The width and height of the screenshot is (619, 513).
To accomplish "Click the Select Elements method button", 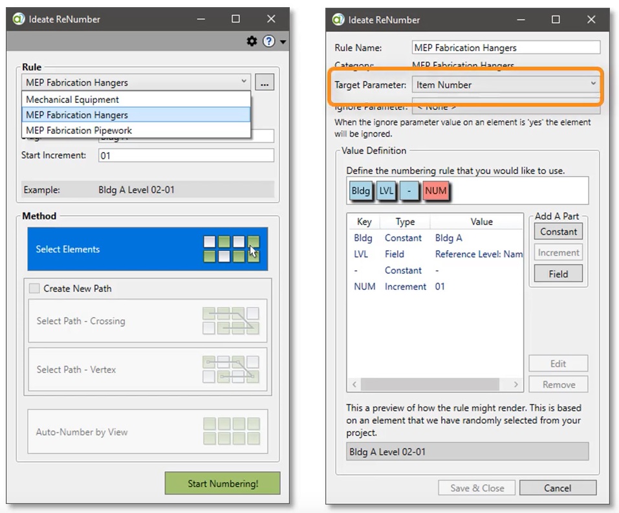I will [147, 249].
